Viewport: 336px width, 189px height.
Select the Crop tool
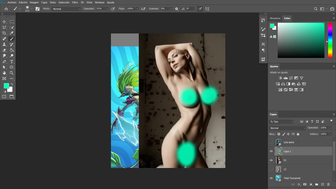4,33
